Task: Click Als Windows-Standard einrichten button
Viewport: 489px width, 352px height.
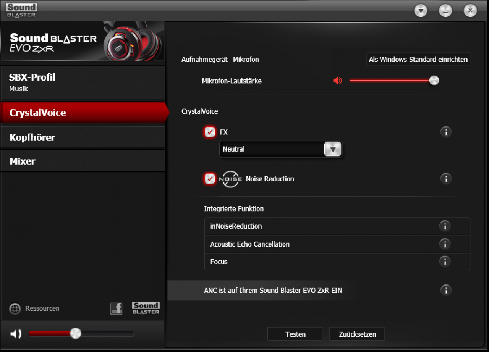Action: 418,60
